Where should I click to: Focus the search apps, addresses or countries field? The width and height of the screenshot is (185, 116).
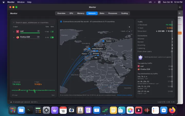point(33,22)
